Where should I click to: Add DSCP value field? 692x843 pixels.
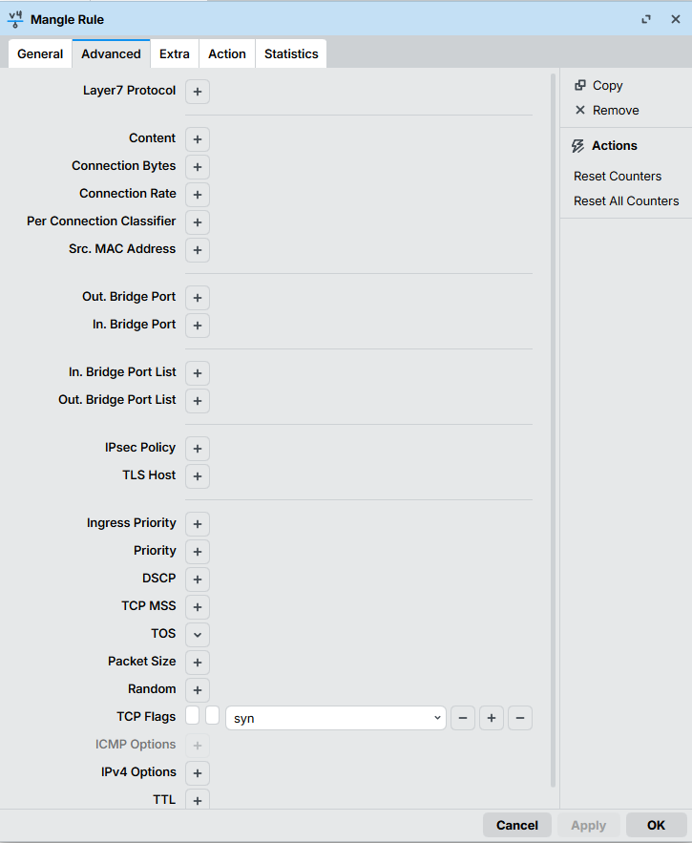198,580
